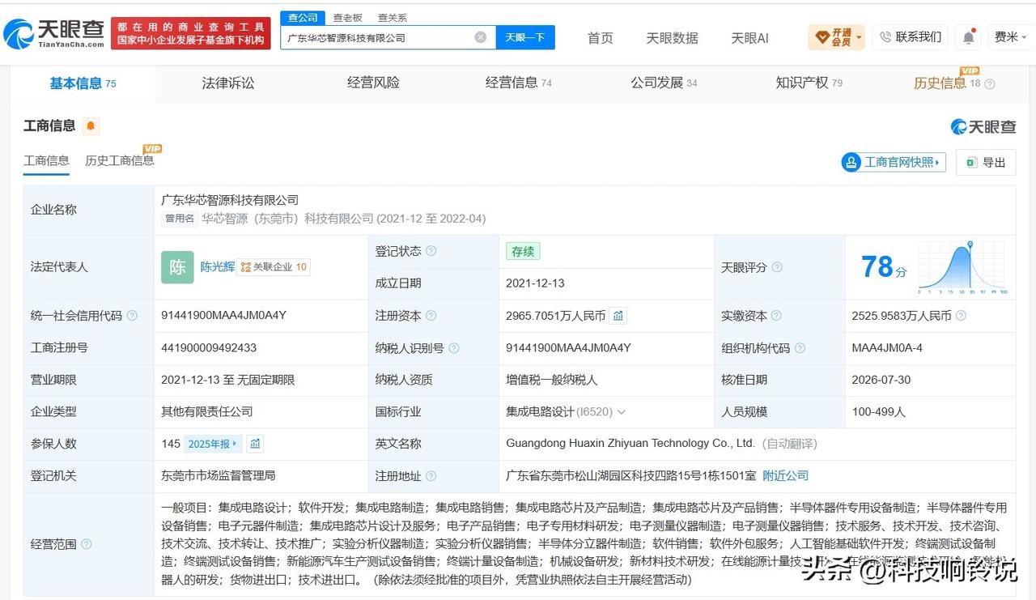Viewport: 1036px width, 600px height.
Task: Click the 联系我们 contact button
Action: [910, 37]
